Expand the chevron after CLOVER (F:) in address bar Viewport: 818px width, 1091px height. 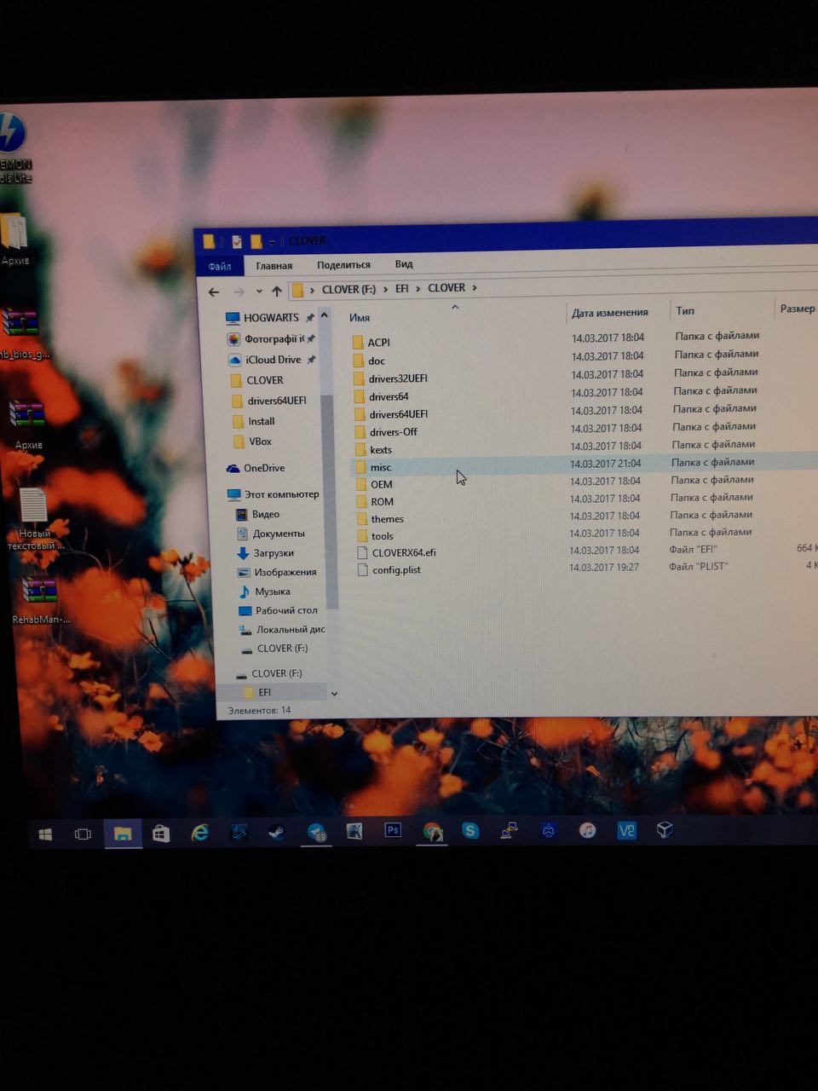pos(385,289)
